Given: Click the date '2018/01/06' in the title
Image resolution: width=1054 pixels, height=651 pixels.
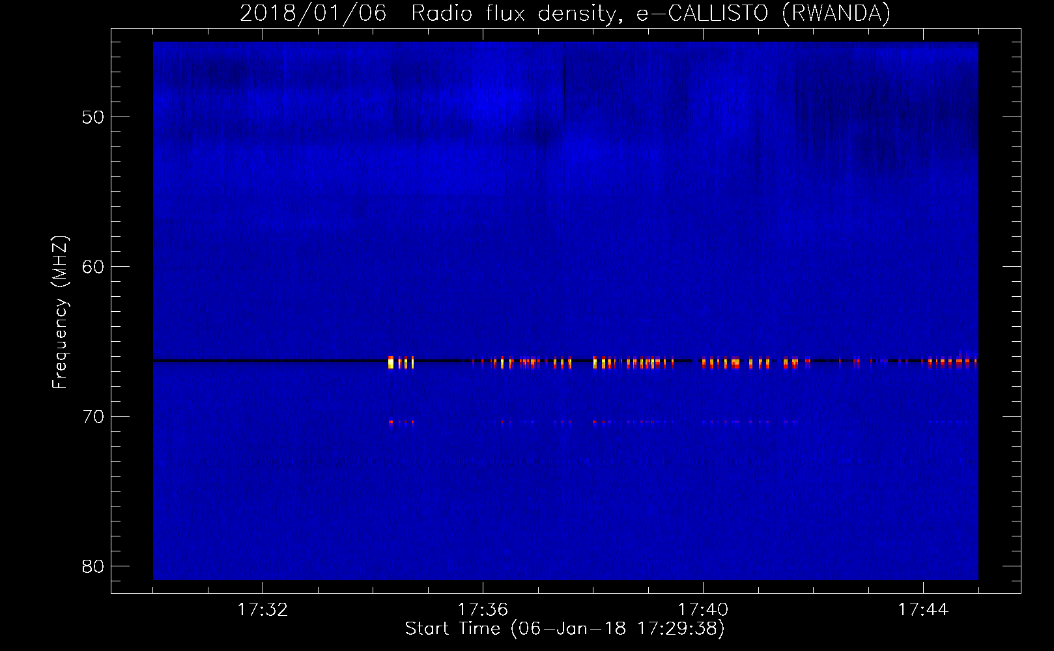Looking at the screenshot, I should click(313, 13).
